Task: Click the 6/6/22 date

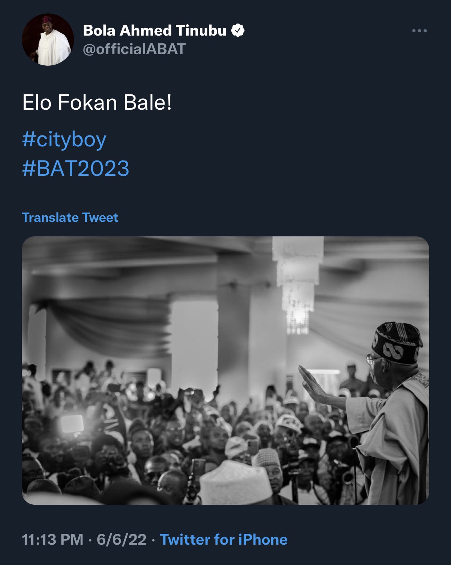Action: 121,540
